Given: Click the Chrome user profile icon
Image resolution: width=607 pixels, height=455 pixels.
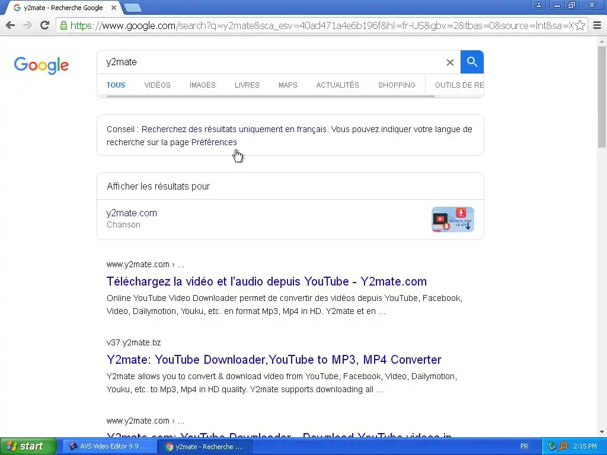Looking at the screenshot, I should pyautogui.click(x=538, y=5).
